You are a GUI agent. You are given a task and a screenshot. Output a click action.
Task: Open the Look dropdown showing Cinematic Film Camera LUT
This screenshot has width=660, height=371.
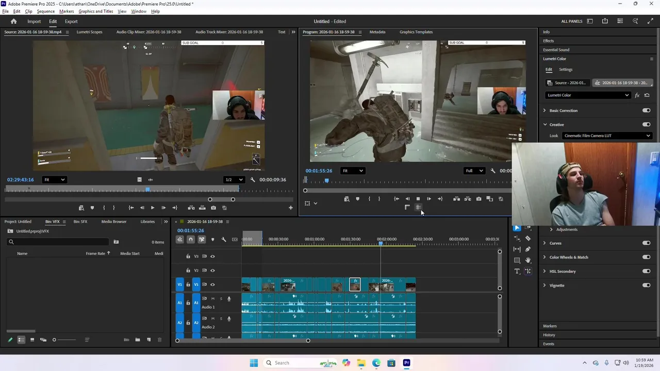pyautogui.click(x=607, y=136)
